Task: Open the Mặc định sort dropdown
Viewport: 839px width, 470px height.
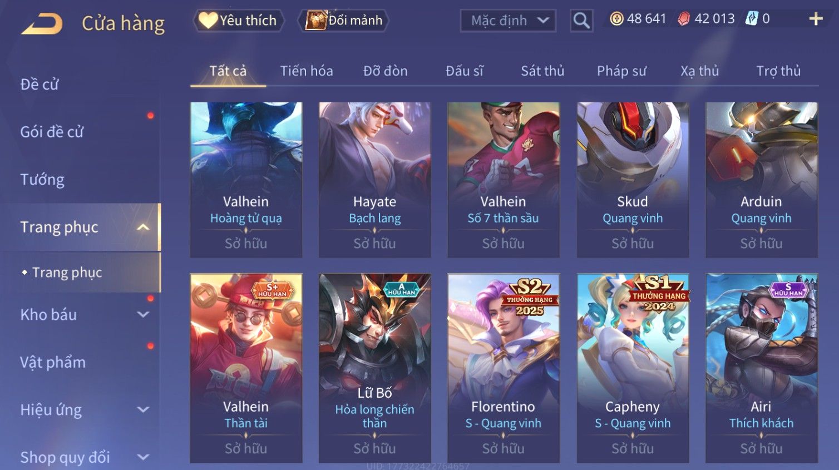Action: (x=508, y=21)
